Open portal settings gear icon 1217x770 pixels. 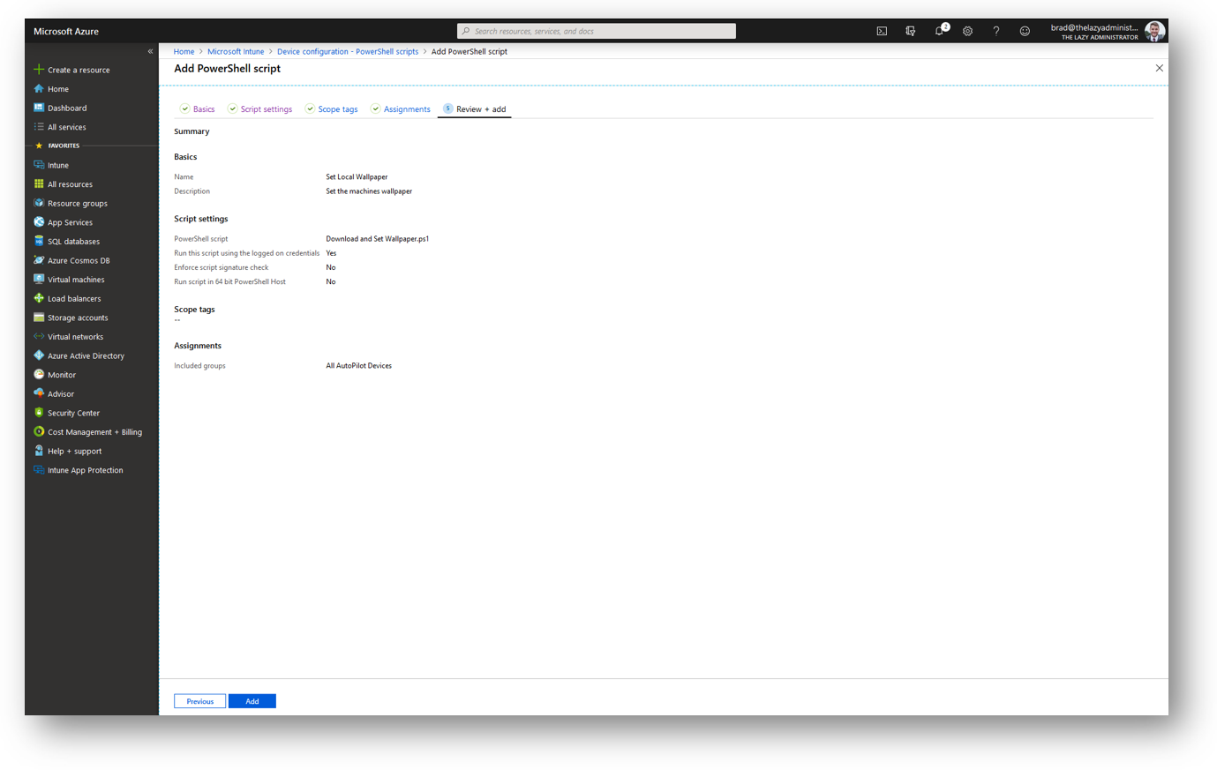[967, 31]
